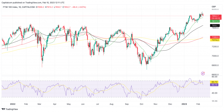This screenshot has width=224, height=112.
Task: Click the 2023 label on time axis
Action: click(184, 104)
